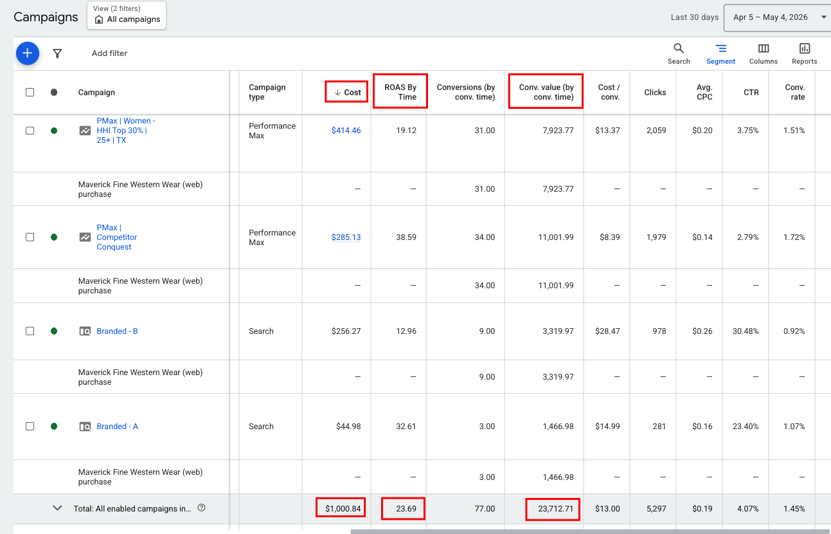Sort by the Campaign type column header
The image size is (831, 534).
tap(267, 92)
